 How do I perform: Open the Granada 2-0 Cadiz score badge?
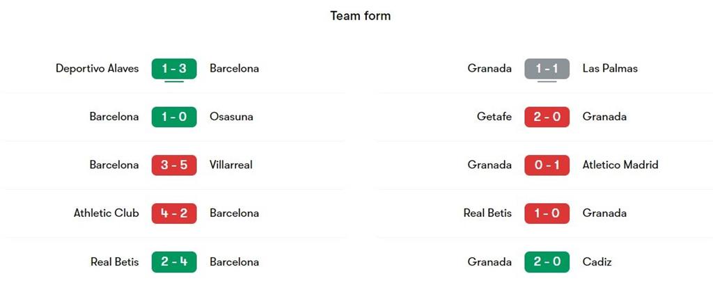tap(547, 262)
